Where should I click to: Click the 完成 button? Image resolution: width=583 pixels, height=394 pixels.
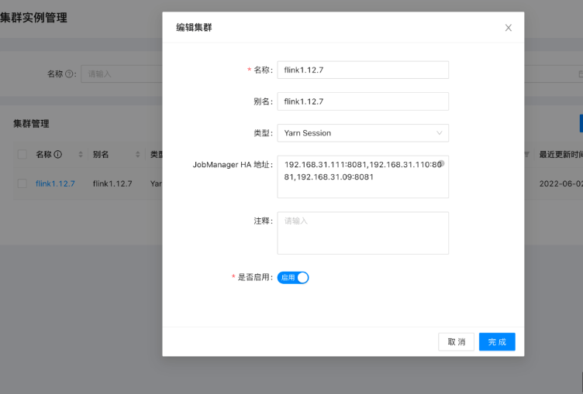(x=497, y=341)
